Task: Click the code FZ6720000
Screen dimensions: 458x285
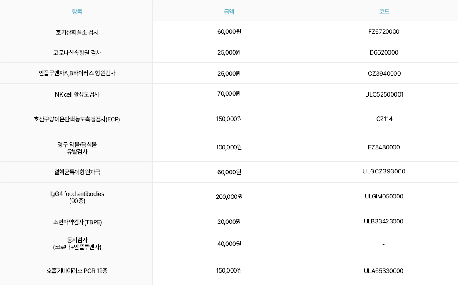Action: 384,32
